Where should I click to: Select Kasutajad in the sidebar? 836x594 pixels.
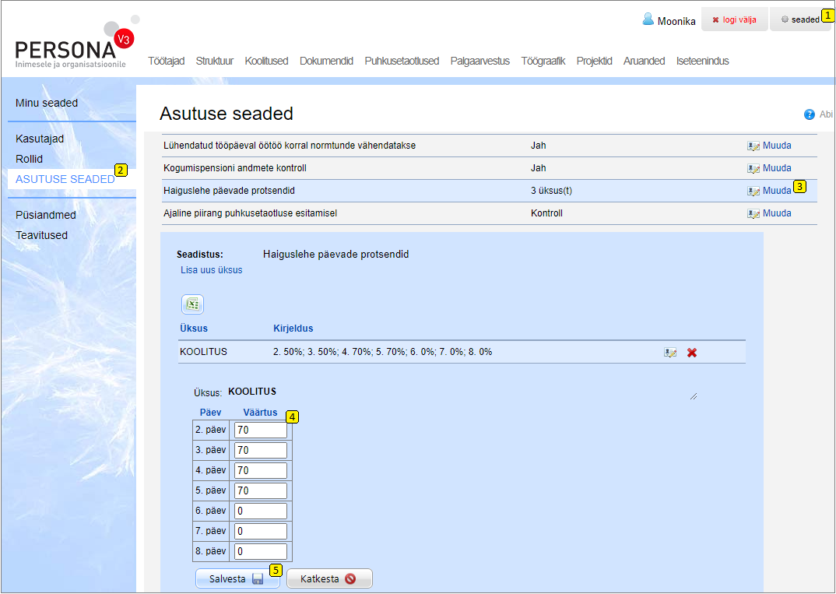point(40,139)
